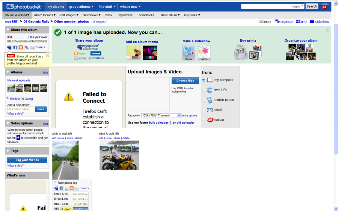This screenshot has height=211, width=338.
Task: Select 'toolbar' upload source
Action: click(204, 120)
